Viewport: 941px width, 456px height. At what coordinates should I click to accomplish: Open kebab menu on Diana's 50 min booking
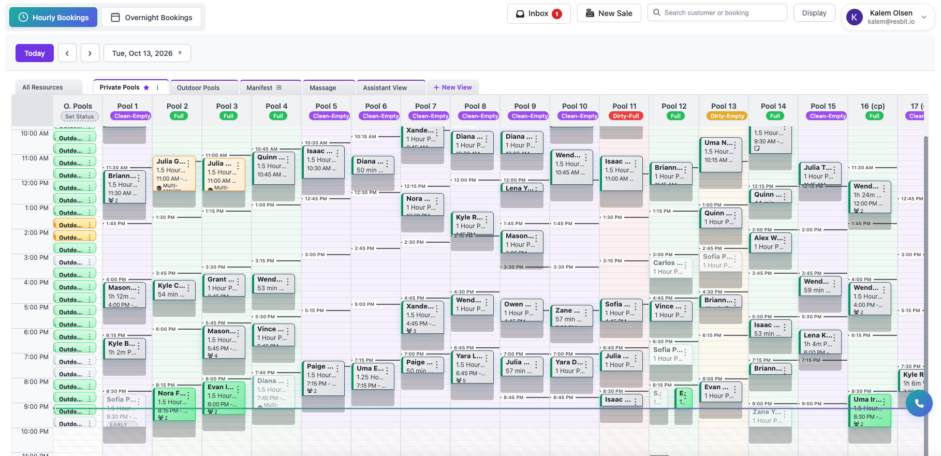click(x=387, y=164)
